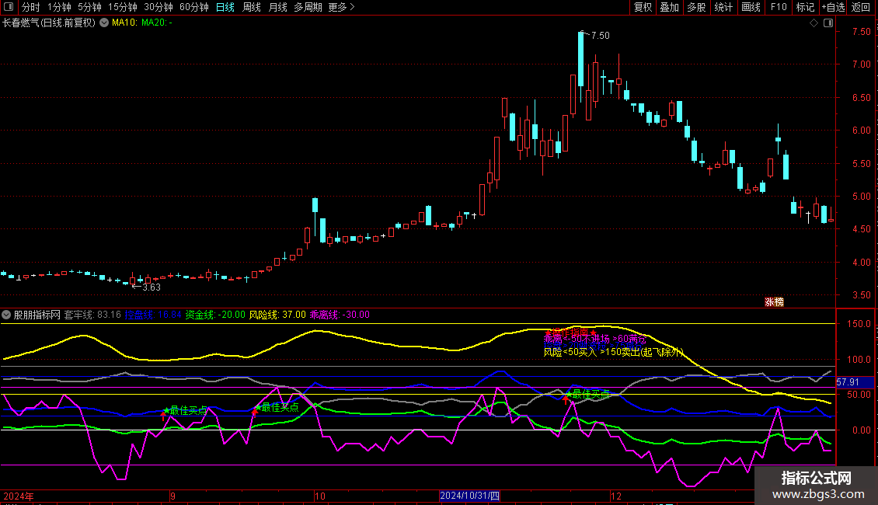Open the 股朋指标网 indicator dropdown arrow
Screen dimensions: 878x505
point(7,315)
